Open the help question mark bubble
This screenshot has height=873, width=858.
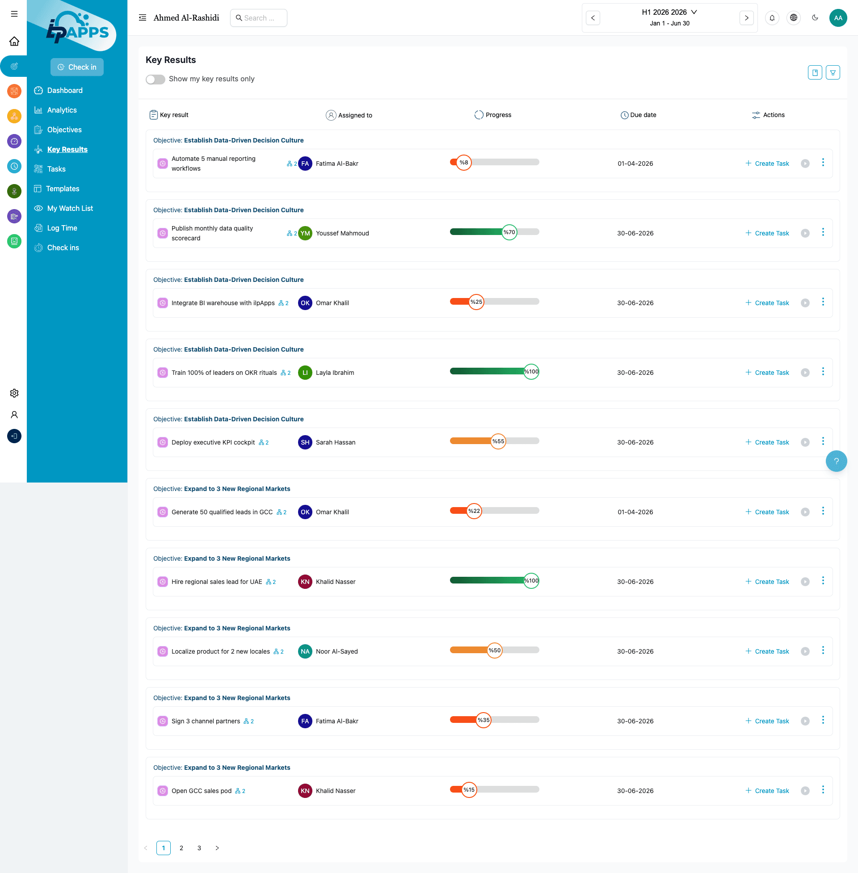click(836, 461)
